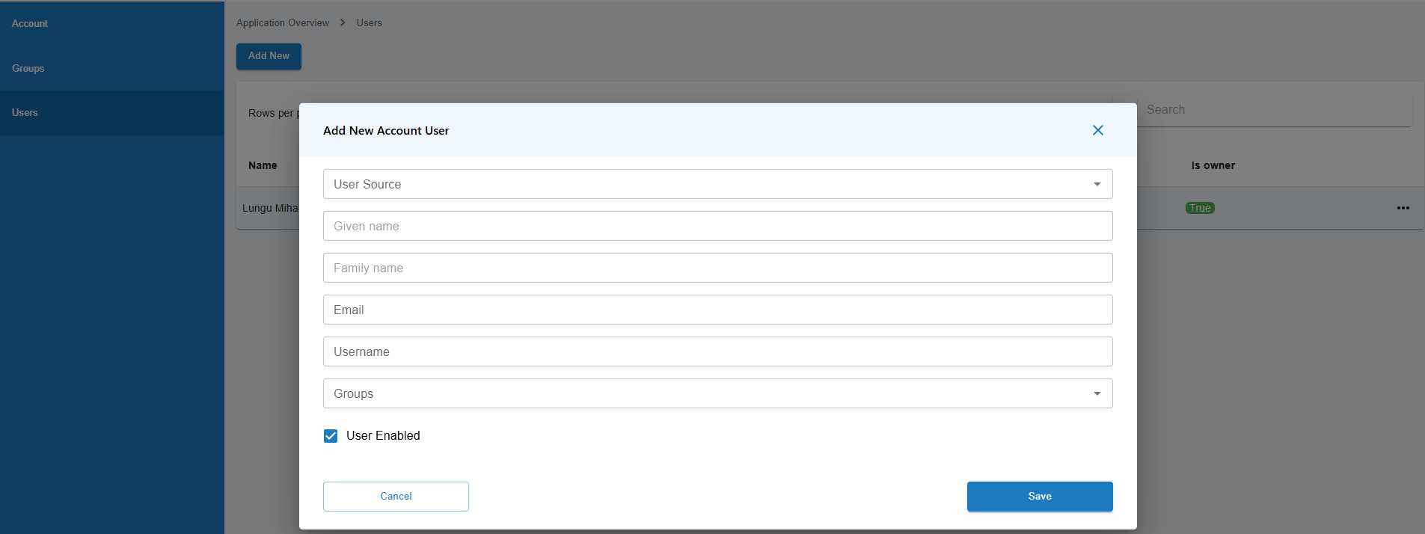Expand the Groups dropdown arrow
1425x534 pixels.
pyautogui.click(x=1097, y=393)
